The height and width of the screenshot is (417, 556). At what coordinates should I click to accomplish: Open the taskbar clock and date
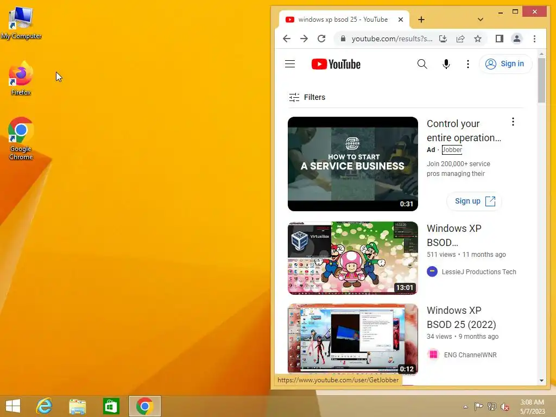[x=532, y=407]
